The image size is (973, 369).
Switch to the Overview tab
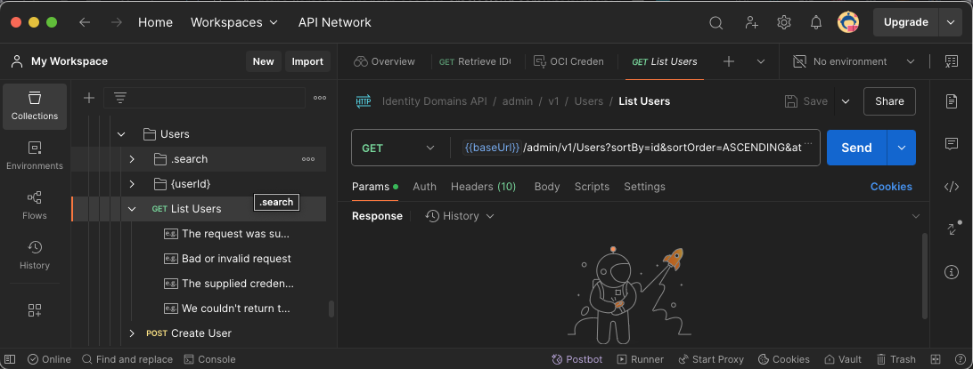click(384, 61)
